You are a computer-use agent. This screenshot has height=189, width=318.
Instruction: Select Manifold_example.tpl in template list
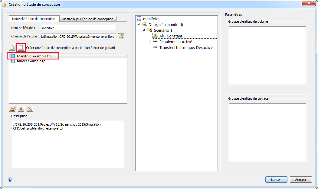tap(68, 56)
